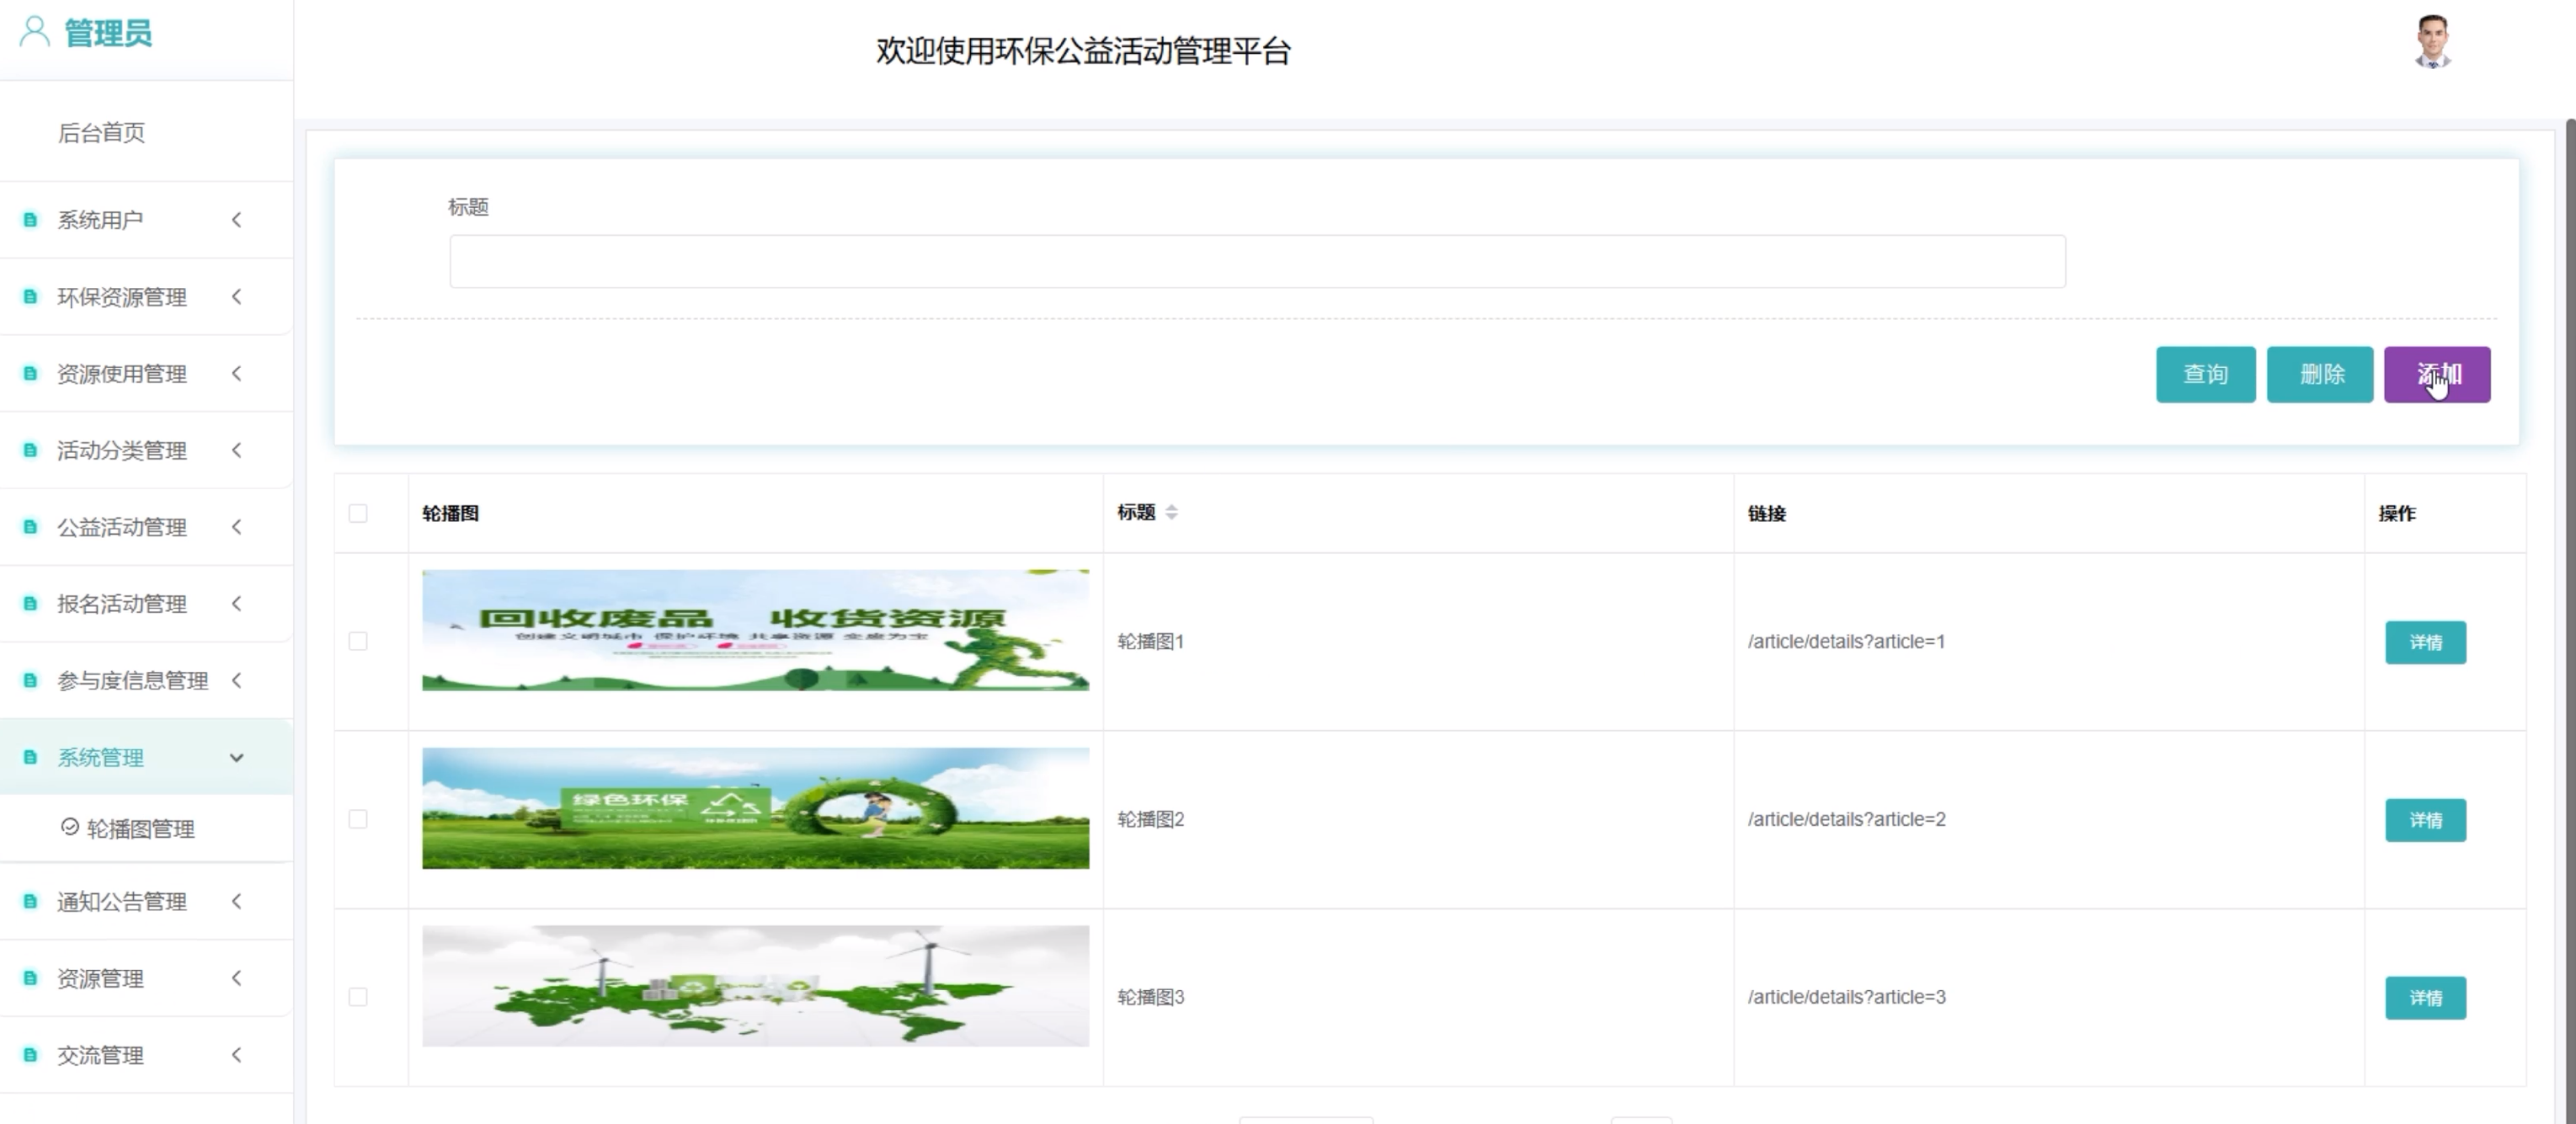Image resolution: width=2576 pixels, height=1124 pixels.
Task: Check the checkbox for 轮播图3 row
Action: click(358, 997)
